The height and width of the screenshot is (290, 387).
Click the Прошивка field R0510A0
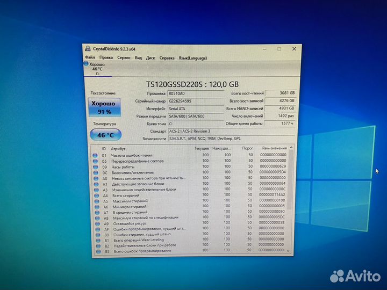tap(196, 93)
